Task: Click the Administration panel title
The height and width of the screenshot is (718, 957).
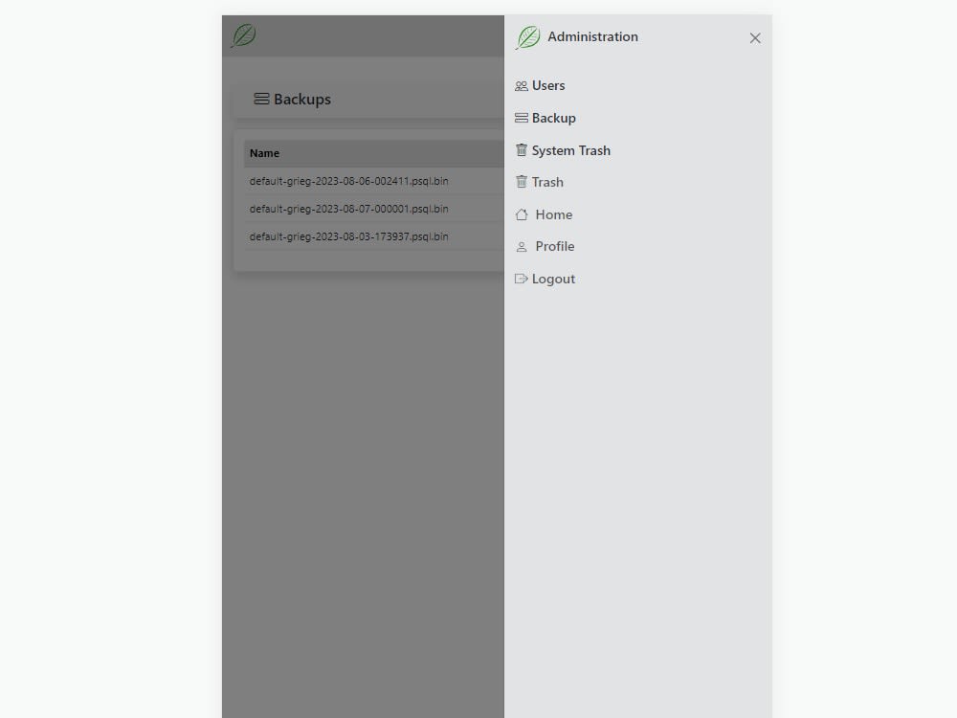Action: click(592, 36)
